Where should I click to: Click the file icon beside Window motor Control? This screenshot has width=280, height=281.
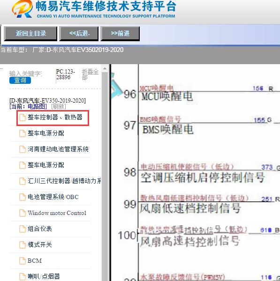point(23,213)
